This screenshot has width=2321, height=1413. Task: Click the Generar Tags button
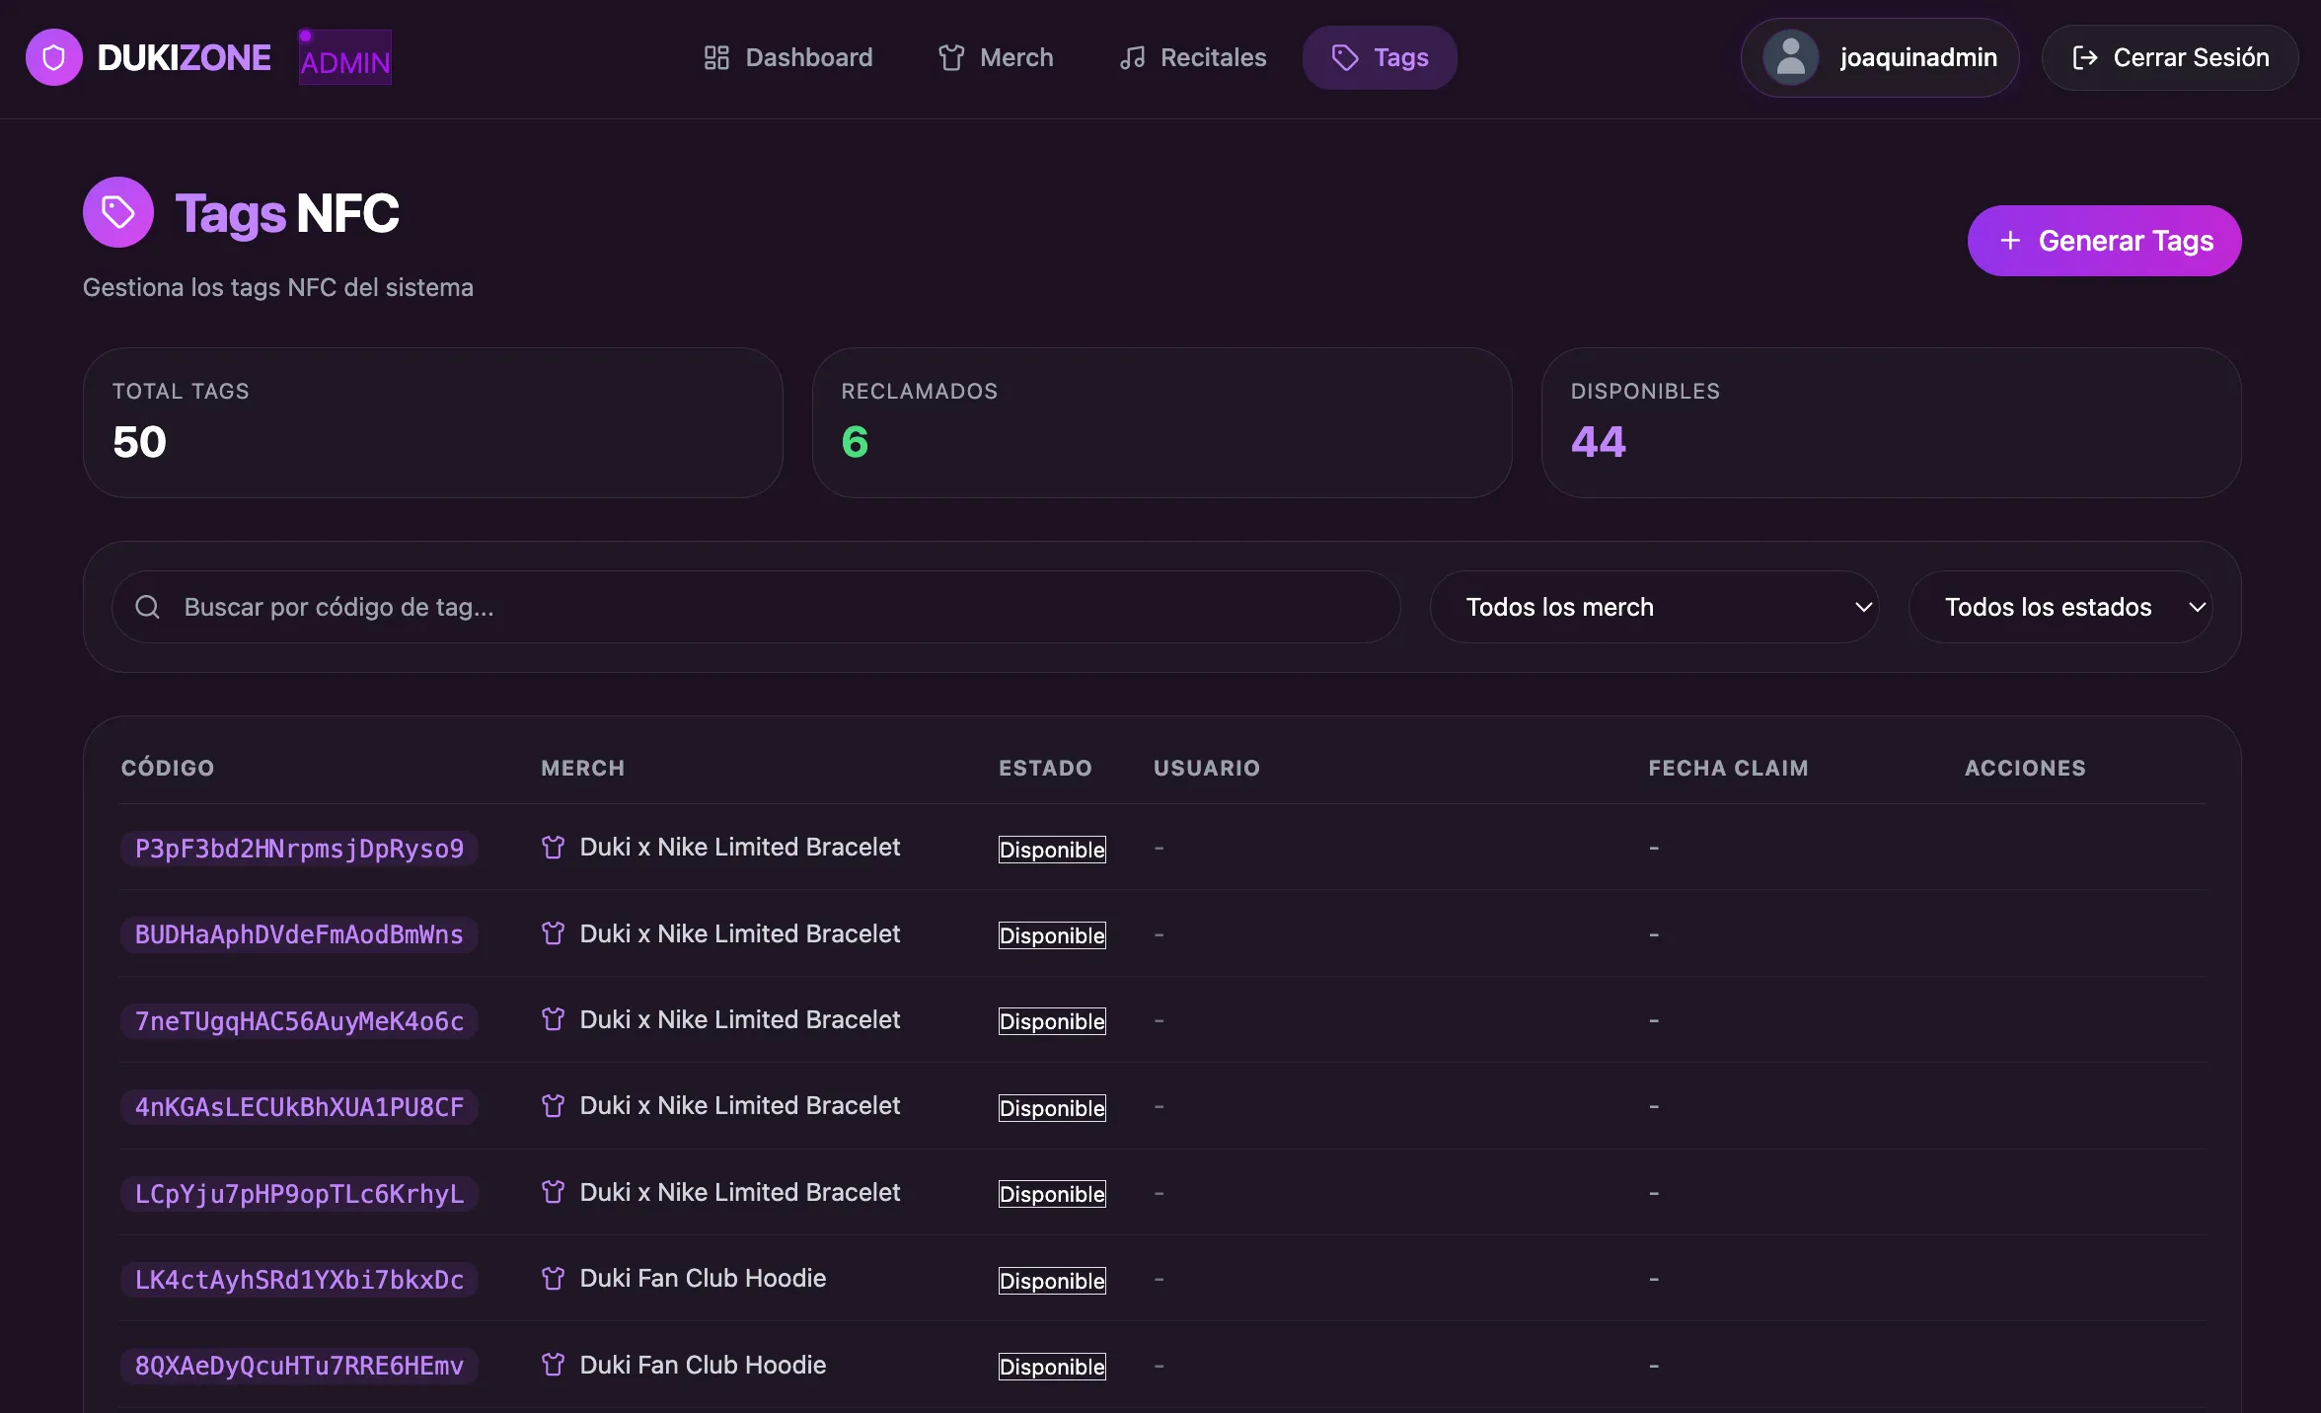pyautogui.click(x=2104, y=241)
